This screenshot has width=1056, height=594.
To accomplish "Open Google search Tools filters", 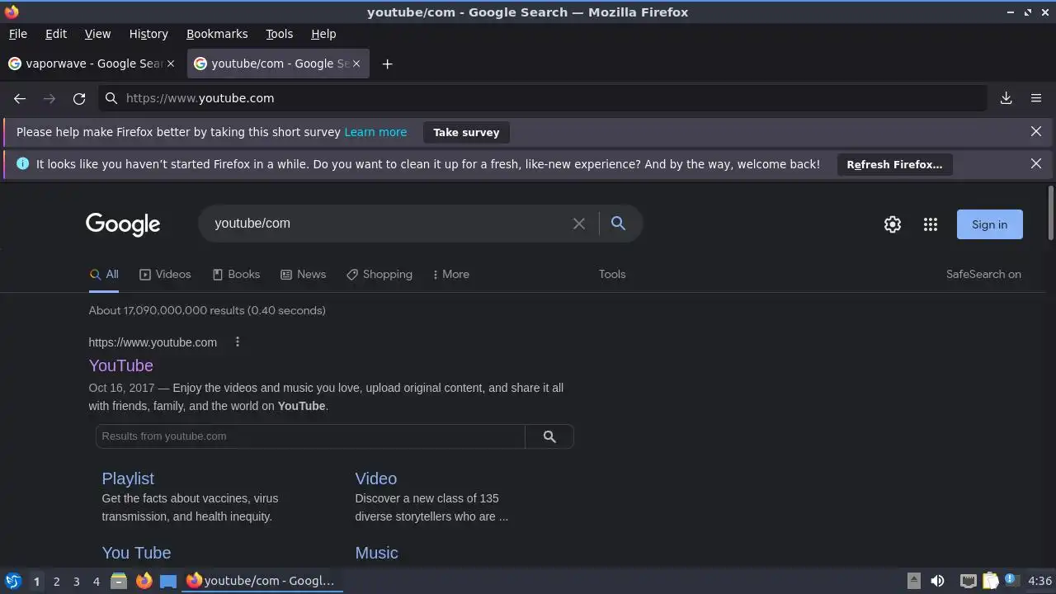I will click(x=612, y=275).
